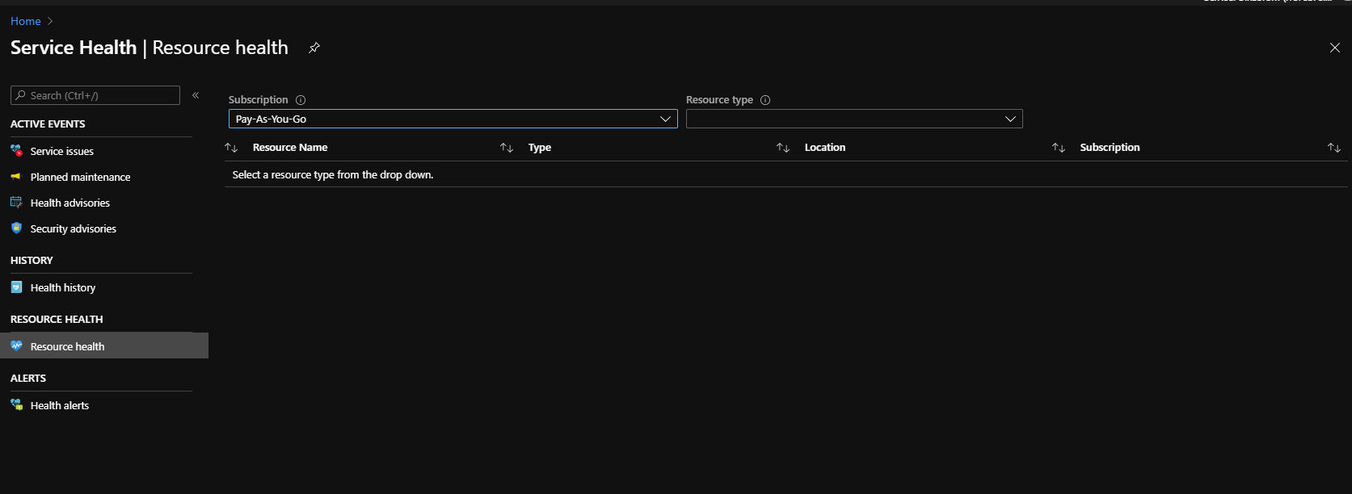Sort by Subscription column arrows
Image resolution: width=1352 pixels, height=494 pixels.
point(1059,148)
